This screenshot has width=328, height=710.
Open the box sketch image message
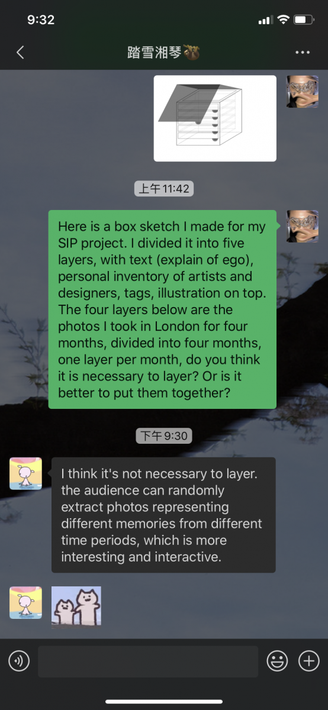[215, 118]
